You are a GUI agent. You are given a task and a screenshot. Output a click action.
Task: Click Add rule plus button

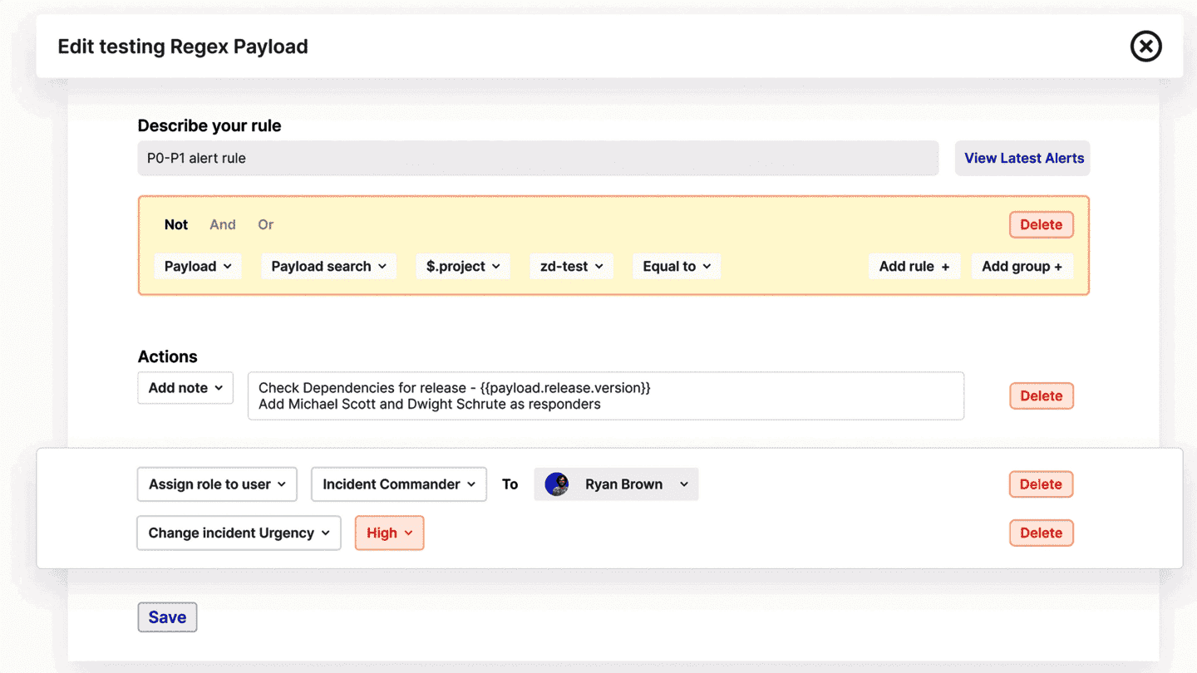(x=914, y=267)
